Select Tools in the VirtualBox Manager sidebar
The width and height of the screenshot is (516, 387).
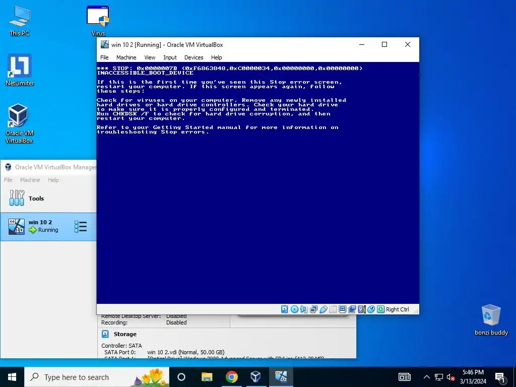tap(48, 199)
